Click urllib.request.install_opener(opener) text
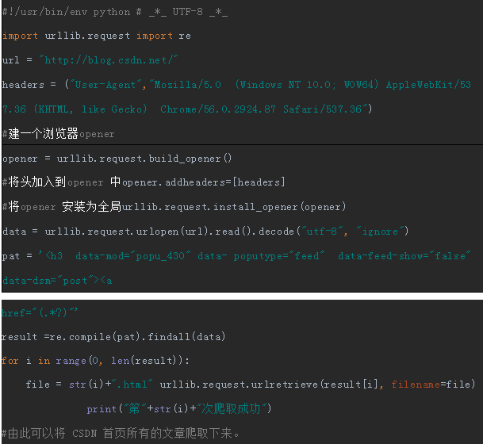Image resolution: width=483 pixels, height=444 pixels. point(234,207)
